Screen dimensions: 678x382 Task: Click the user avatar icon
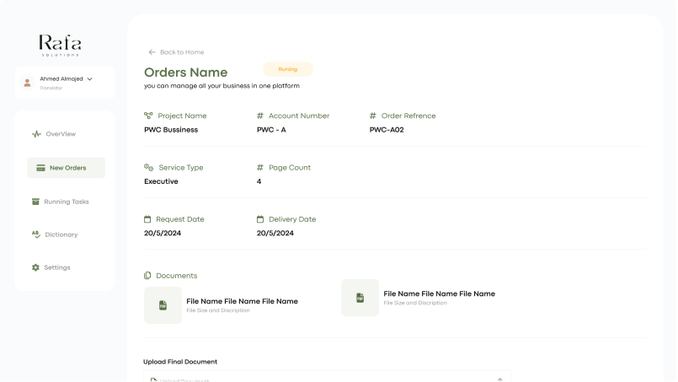(27, 83)
